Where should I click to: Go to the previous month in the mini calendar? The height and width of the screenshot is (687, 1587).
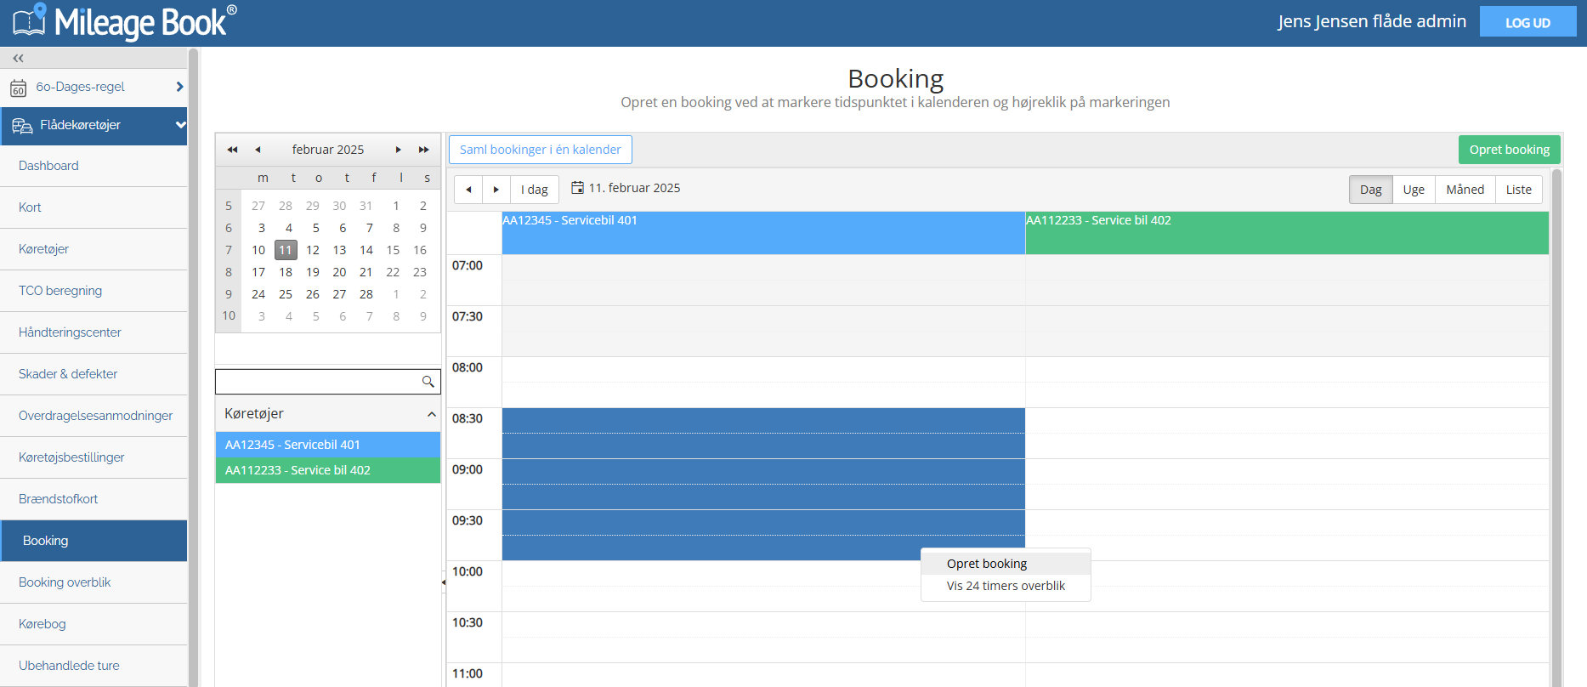click(x=258, y=150)
